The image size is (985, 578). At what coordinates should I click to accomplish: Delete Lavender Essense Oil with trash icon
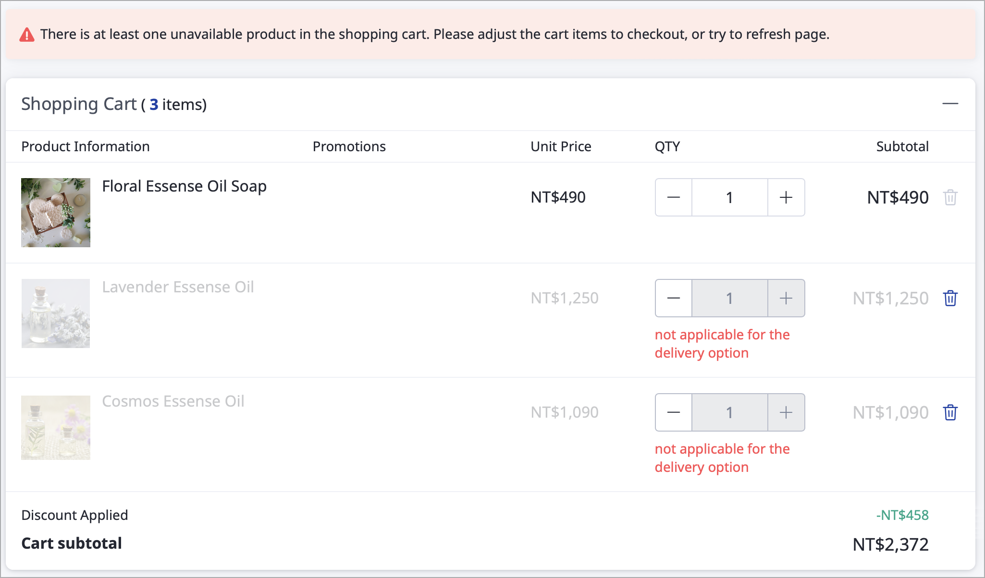(950, 298)
